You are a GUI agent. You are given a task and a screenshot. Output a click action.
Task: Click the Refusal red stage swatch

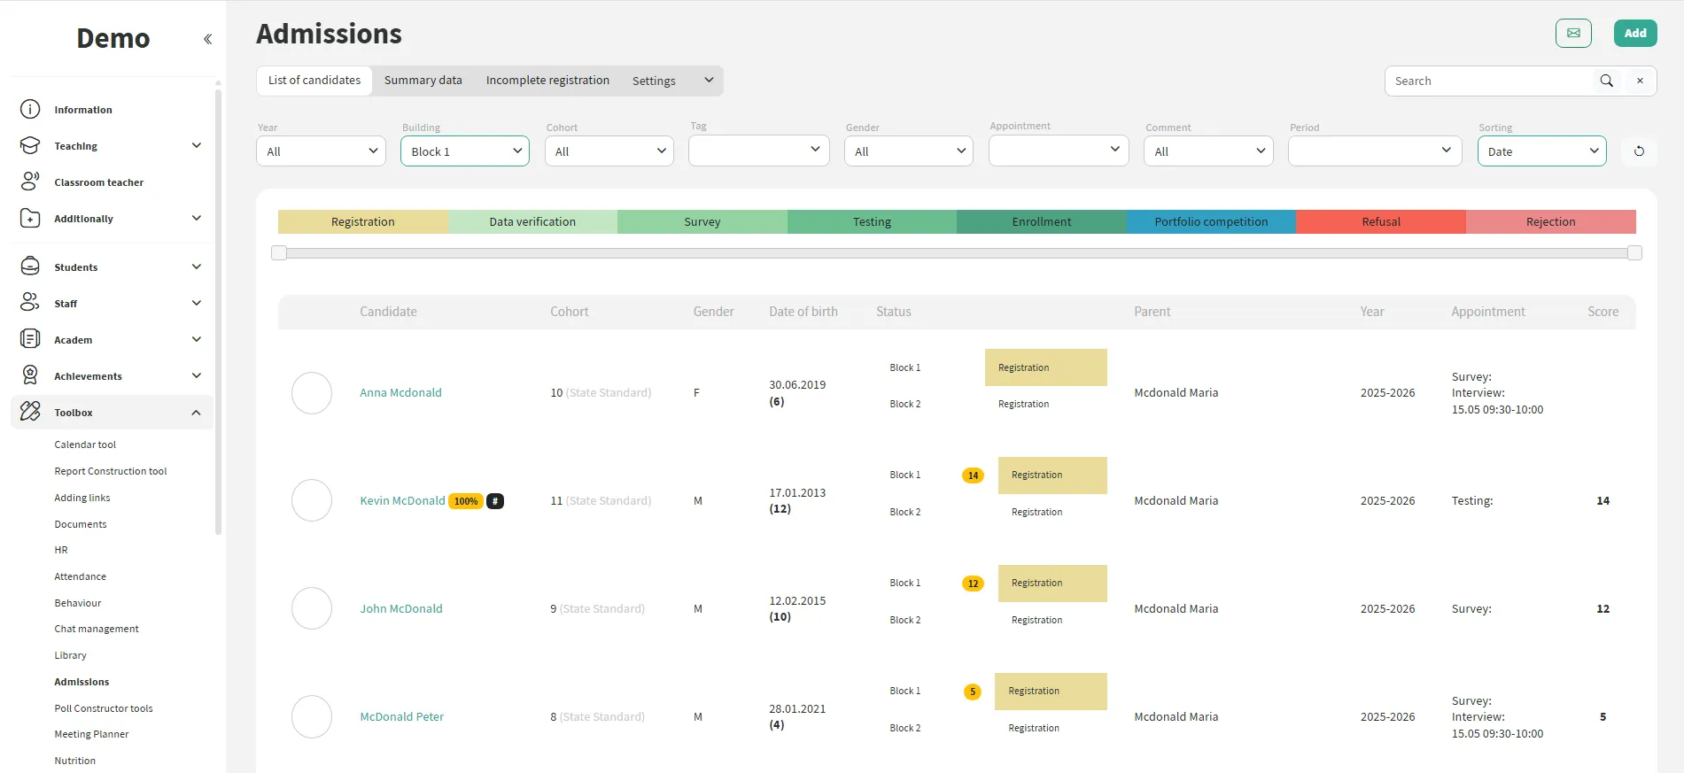1380,222
